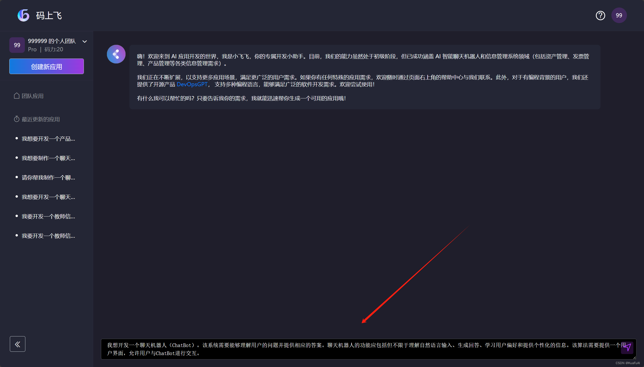Select the 最近更新的应用 section label
644x367 pixels.
41,119
